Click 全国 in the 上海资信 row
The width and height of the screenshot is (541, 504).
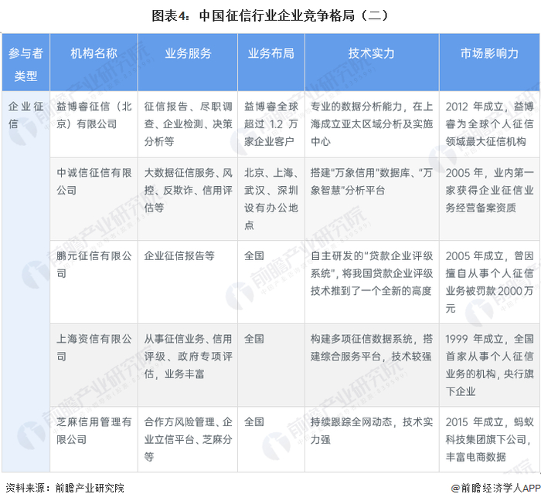[271, 365]
